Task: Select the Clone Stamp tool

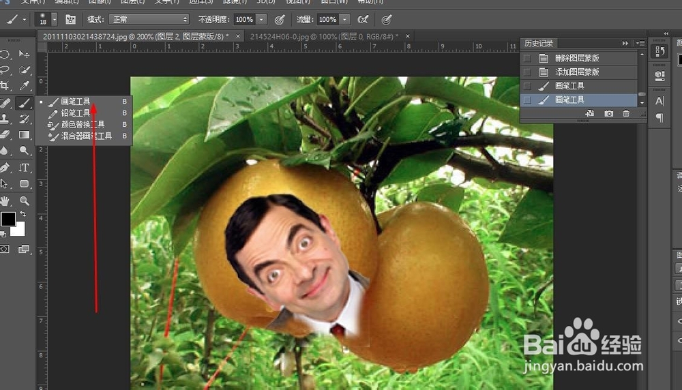Action: click(x=5, y=119)
